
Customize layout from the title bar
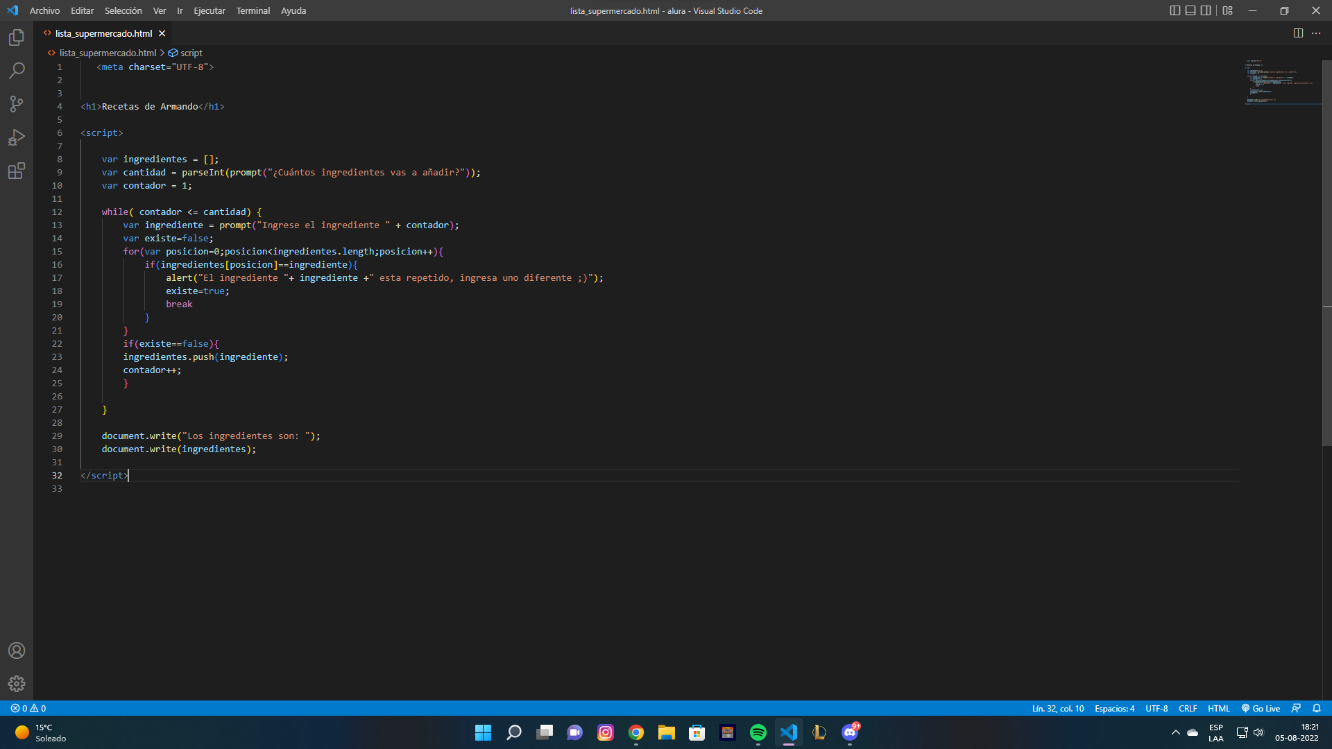point(1228,10)
